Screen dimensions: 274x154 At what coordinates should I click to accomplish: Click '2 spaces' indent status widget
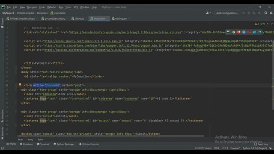(235, 148)
